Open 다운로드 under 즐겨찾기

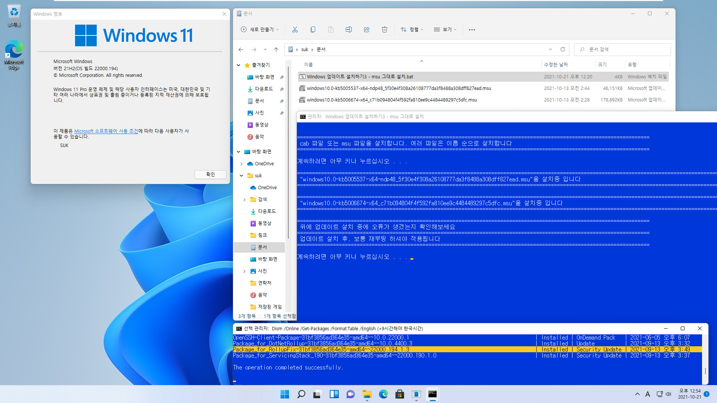pyautogui.click(x=264, y=89)
